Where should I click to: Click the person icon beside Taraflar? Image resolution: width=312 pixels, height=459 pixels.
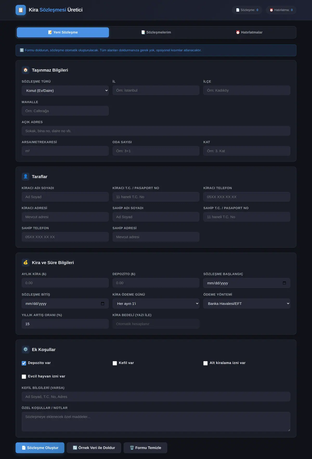tap(25, 177)
